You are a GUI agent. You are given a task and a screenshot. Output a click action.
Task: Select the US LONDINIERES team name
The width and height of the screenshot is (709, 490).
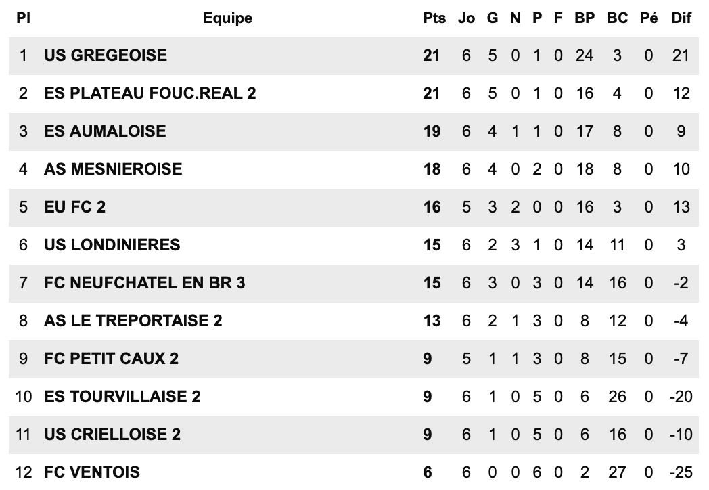coord(112,245)
